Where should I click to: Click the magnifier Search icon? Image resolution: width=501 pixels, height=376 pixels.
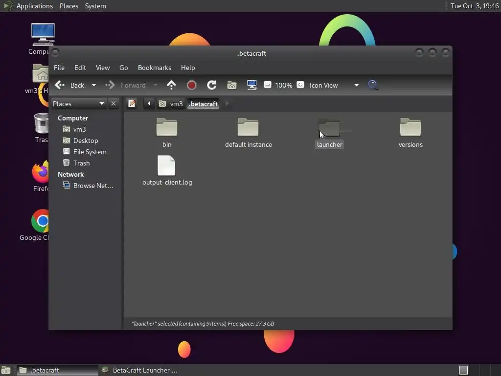(x=373, y=85)
